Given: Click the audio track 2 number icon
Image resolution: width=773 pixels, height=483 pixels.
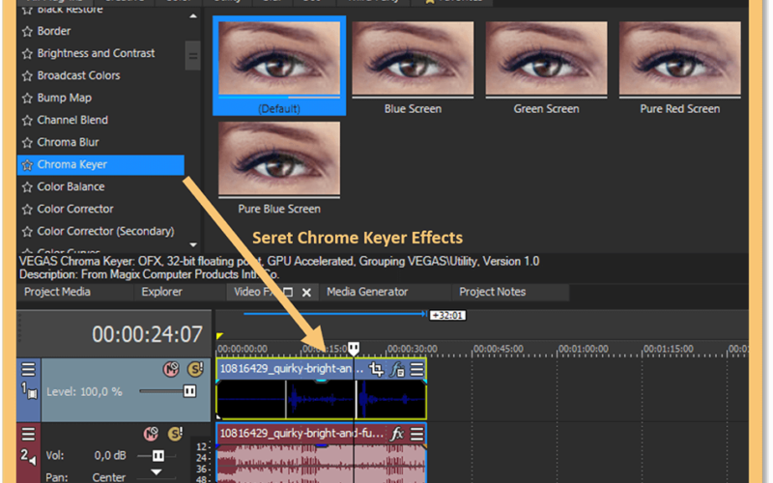Looking at the screenshot, I should [x=28, y=456].
